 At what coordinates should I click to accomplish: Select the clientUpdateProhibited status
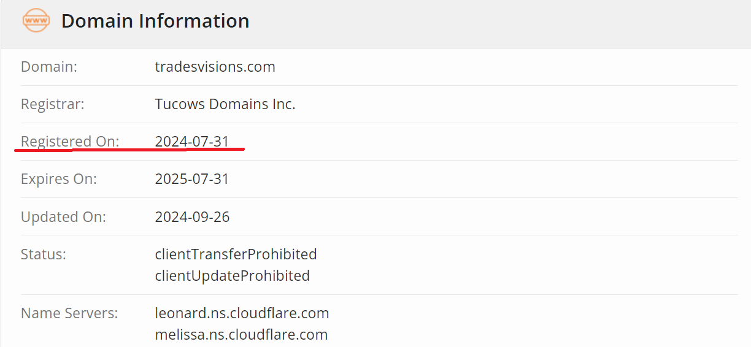coord(232,276)
